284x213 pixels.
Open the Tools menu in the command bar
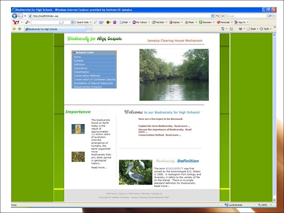[265, 29]
